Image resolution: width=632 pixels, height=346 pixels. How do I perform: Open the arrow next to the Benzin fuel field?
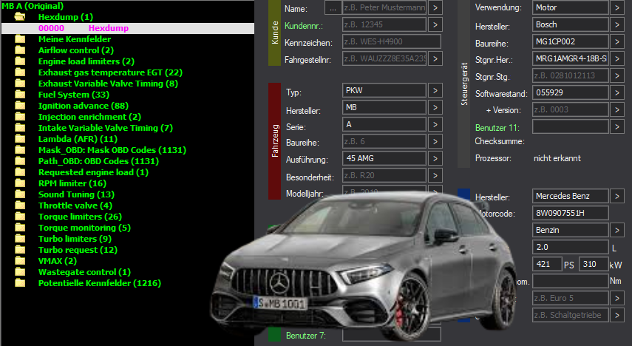coord(617,230)
